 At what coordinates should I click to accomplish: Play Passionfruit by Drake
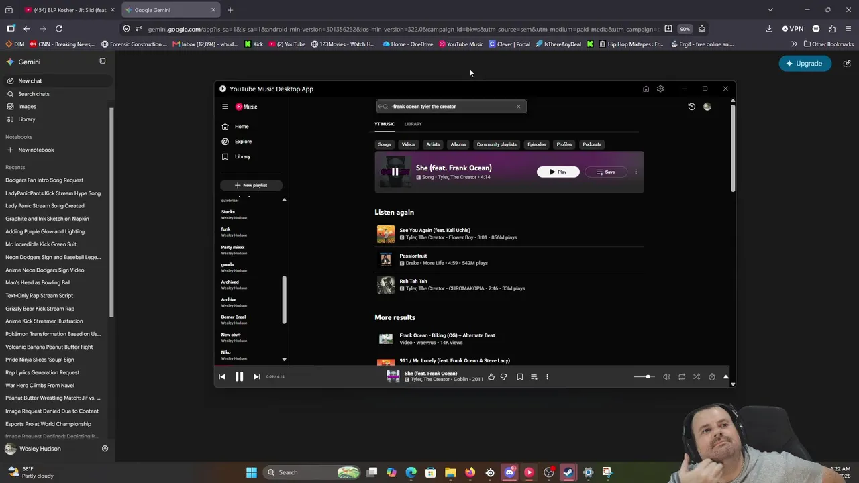(x=386, y=260)
